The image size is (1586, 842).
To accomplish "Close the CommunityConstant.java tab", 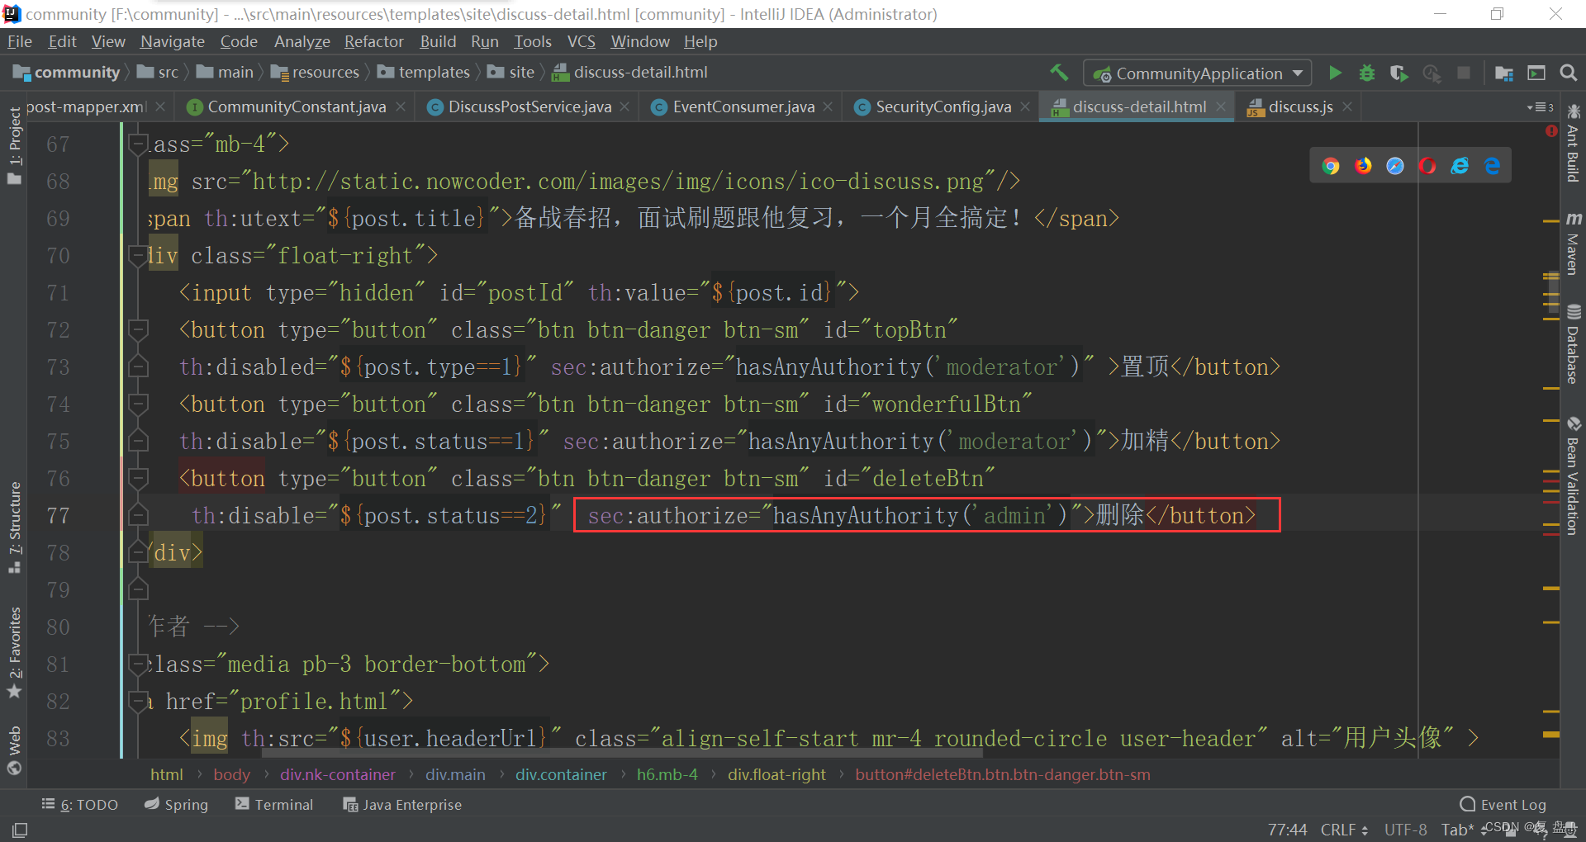I will click(401, 107).
